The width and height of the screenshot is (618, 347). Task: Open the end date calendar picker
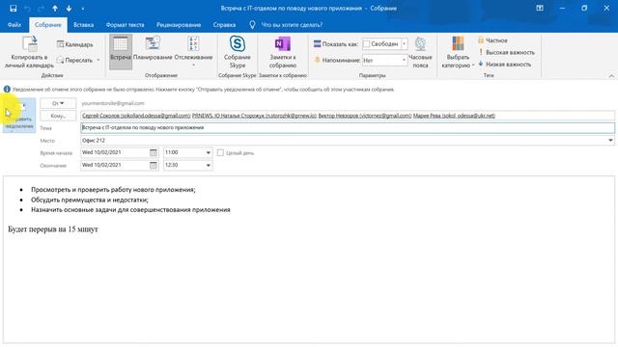point(154,165)
